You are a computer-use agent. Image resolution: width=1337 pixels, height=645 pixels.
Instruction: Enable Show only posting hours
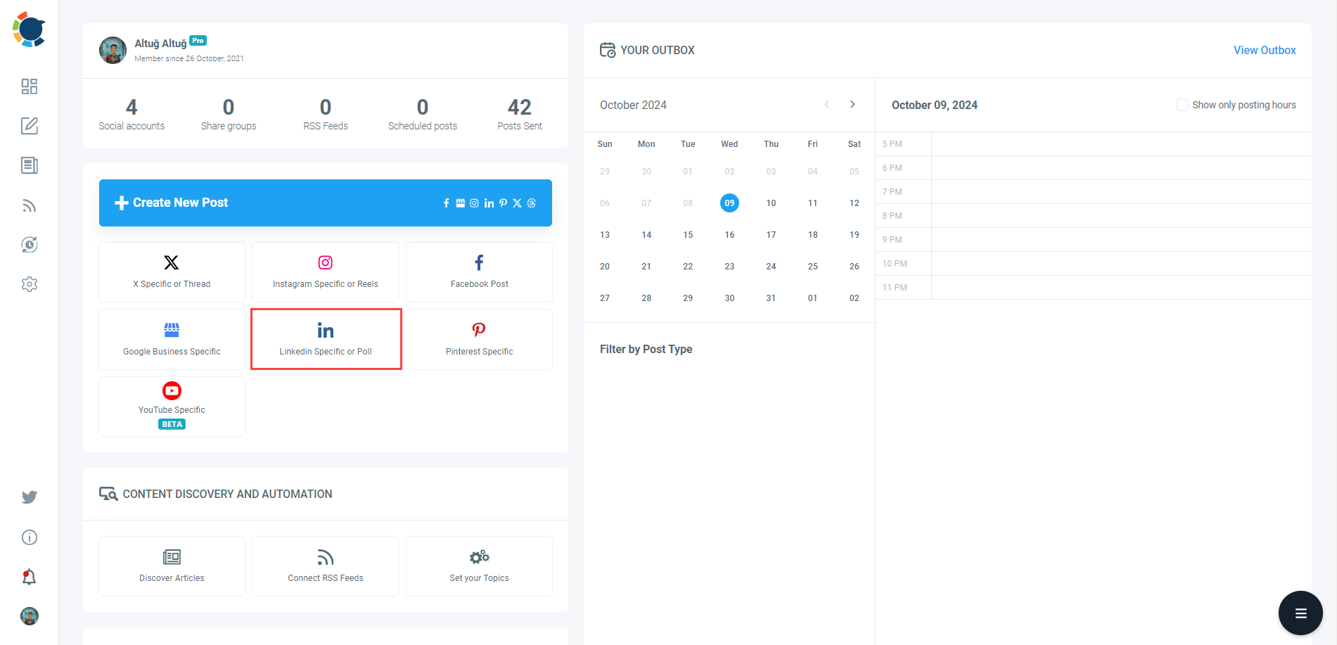(x=1183, y=104)
